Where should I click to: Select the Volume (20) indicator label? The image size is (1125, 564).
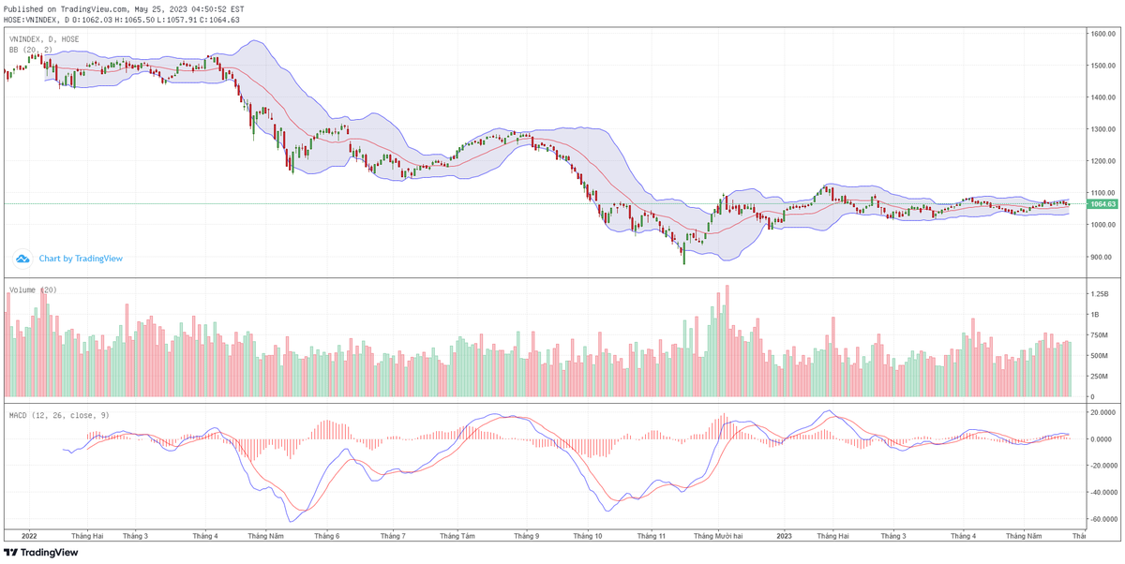pyautogui.click(x=33, y=289)
